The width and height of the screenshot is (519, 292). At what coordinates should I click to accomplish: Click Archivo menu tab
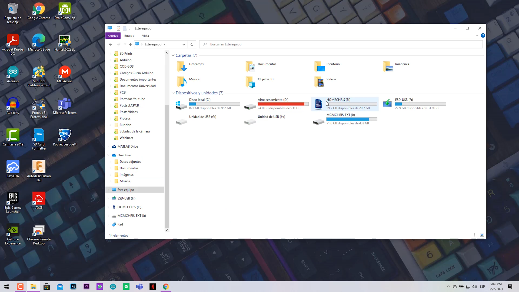point(113,35)
